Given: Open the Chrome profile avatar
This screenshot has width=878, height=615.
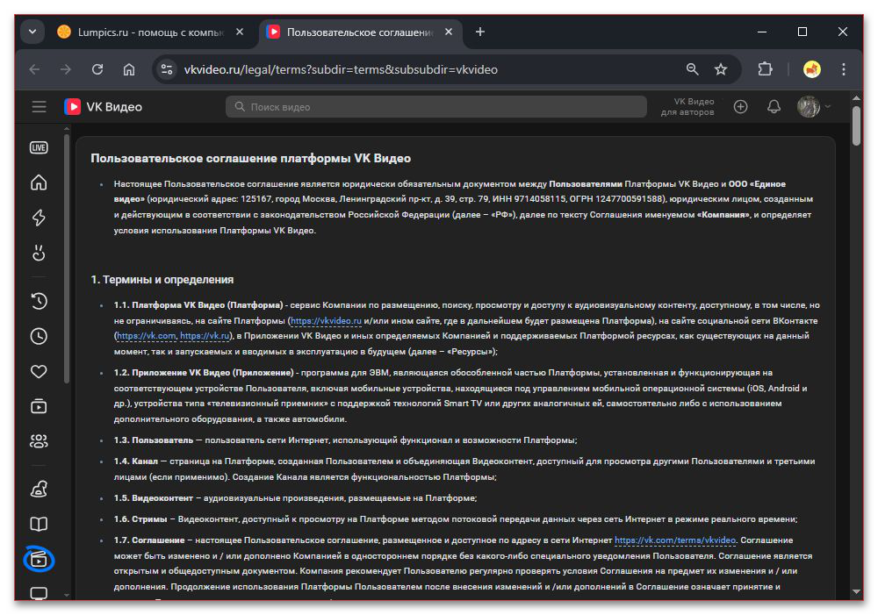Looking at the screenshot, I should 812,69.
